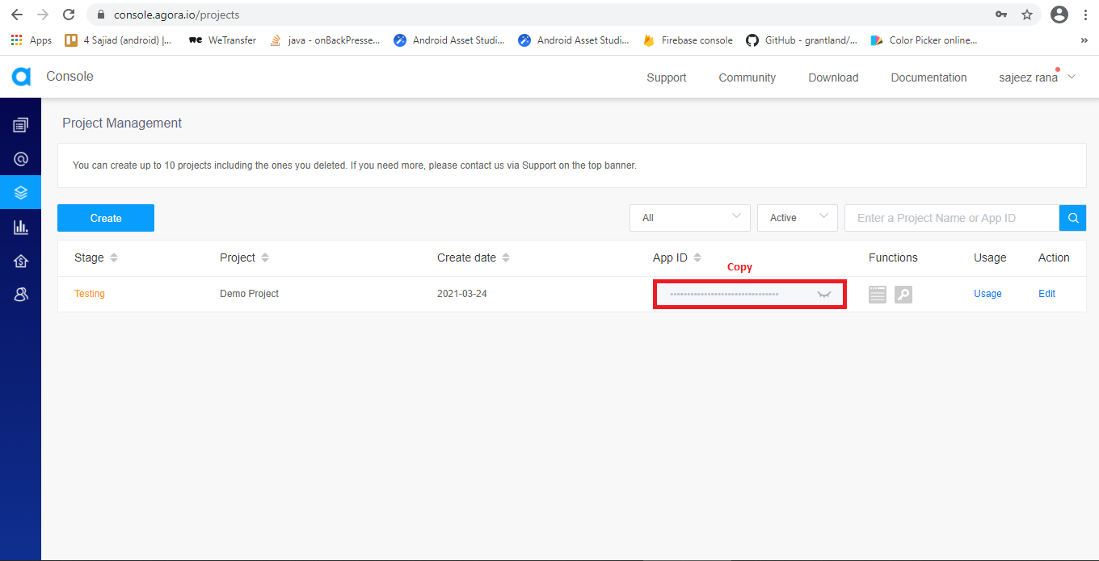This screenshot has height=561, width=1099.
Task: Open the sidebar bar-chart usage icon
Action: [21, 228]
